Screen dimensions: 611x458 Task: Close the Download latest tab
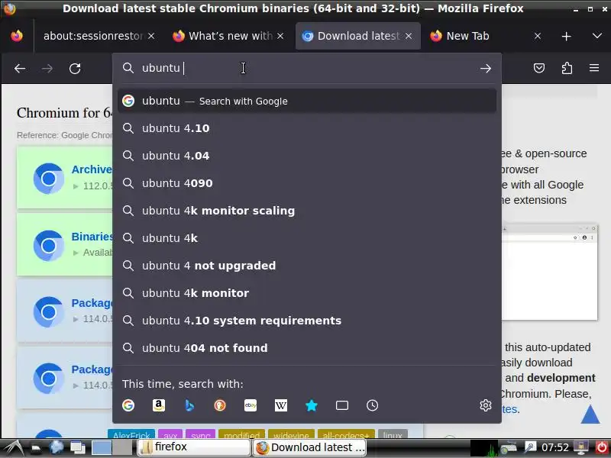(x=409, y=36)
